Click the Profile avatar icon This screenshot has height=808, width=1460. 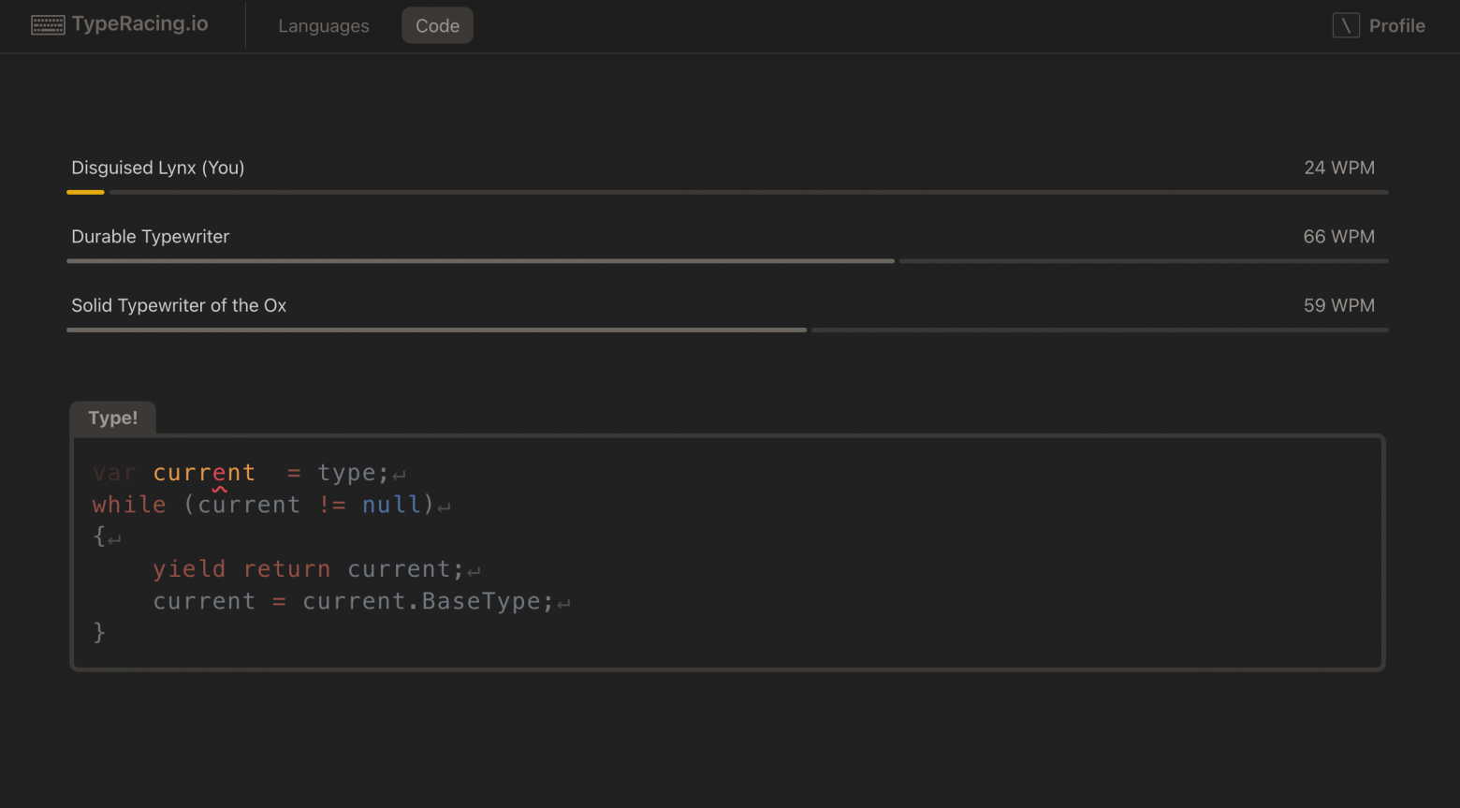point(1346,25)
